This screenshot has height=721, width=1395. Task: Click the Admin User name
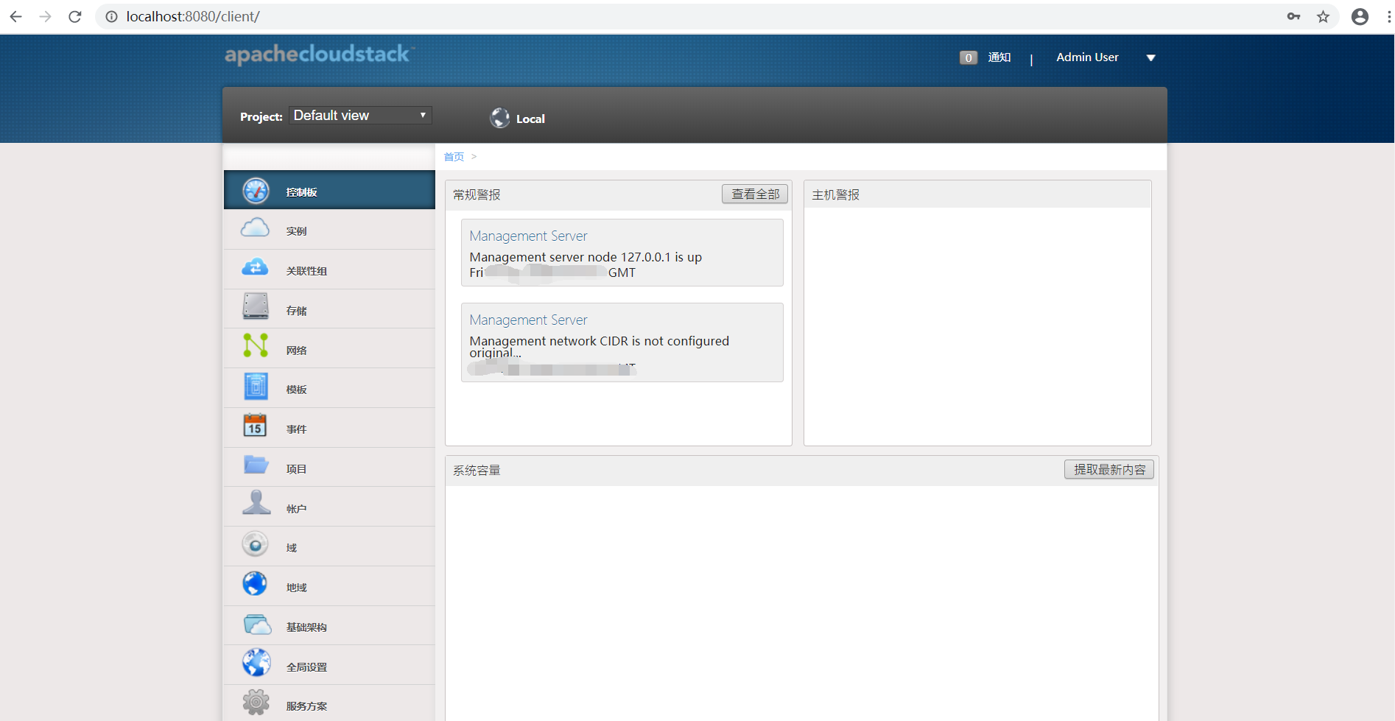pos(1087,57)
